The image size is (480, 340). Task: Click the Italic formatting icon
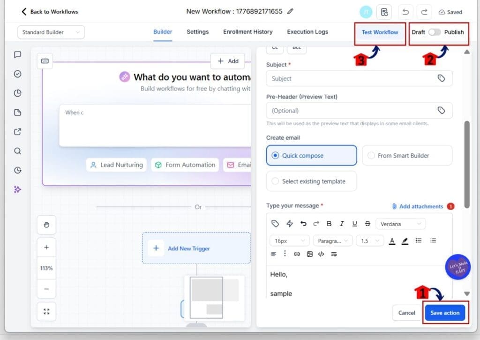pos(342,224)
